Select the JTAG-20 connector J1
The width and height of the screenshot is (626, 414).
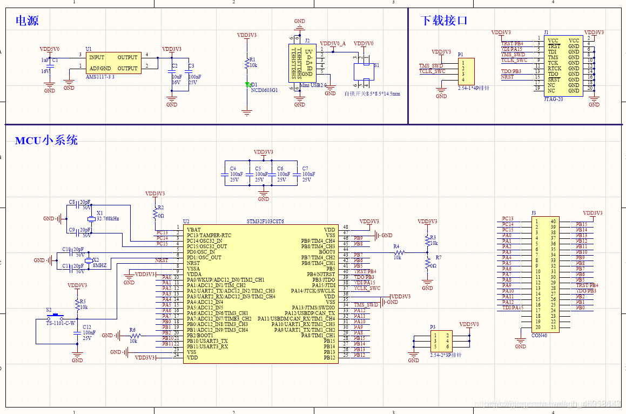pos(563,66)
